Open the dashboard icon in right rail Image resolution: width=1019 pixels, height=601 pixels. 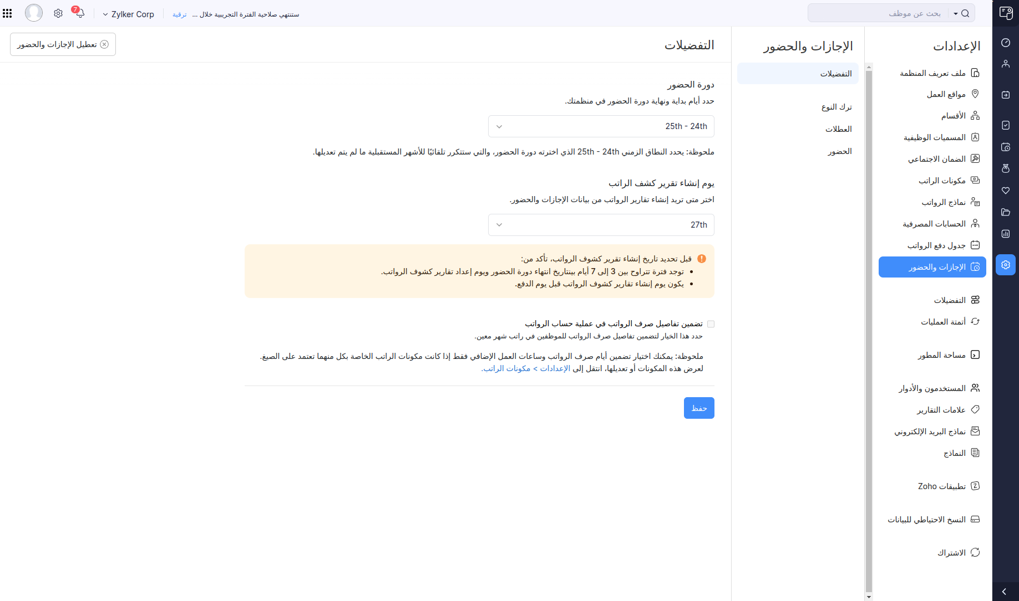[x=1006, y=43]
